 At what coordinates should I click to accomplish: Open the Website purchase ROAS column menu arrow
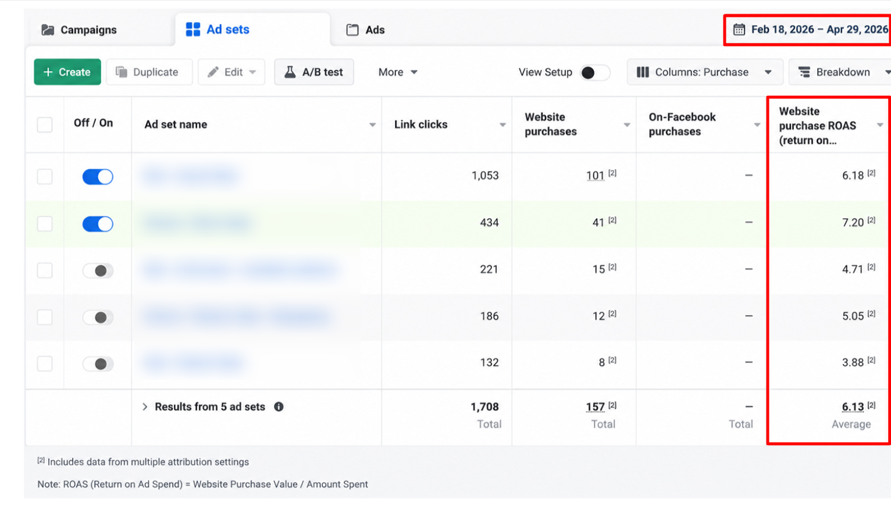click(880, 125)
